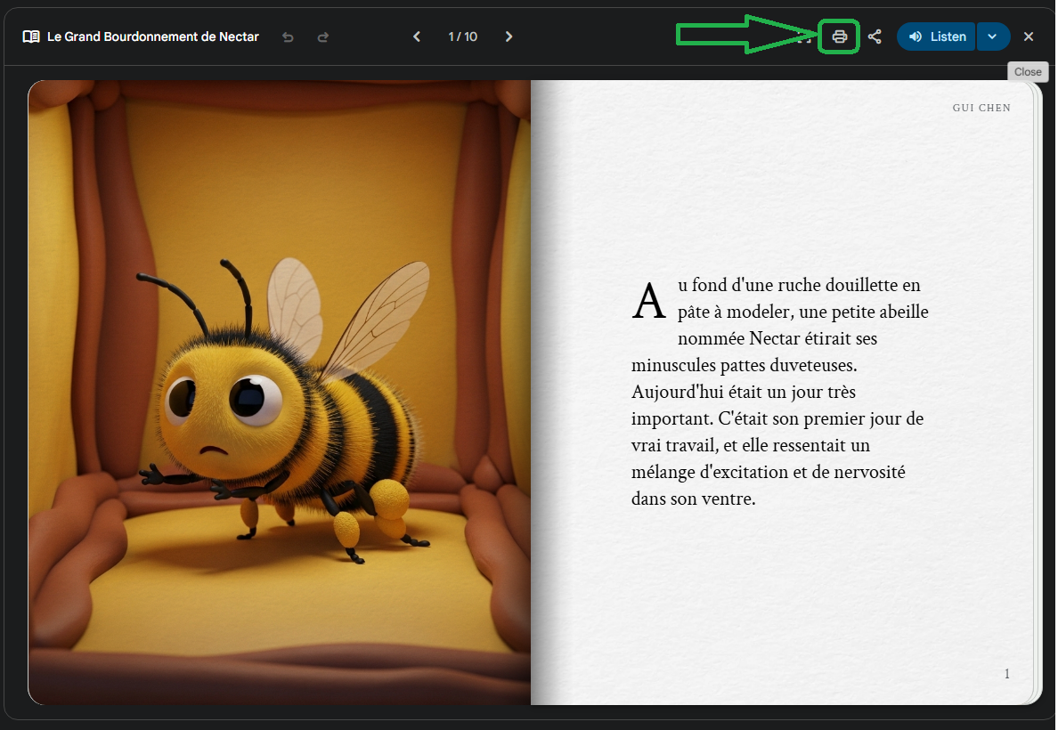Close the storybook viewer
This screenshot has height=730, width=1058.
1029,36
